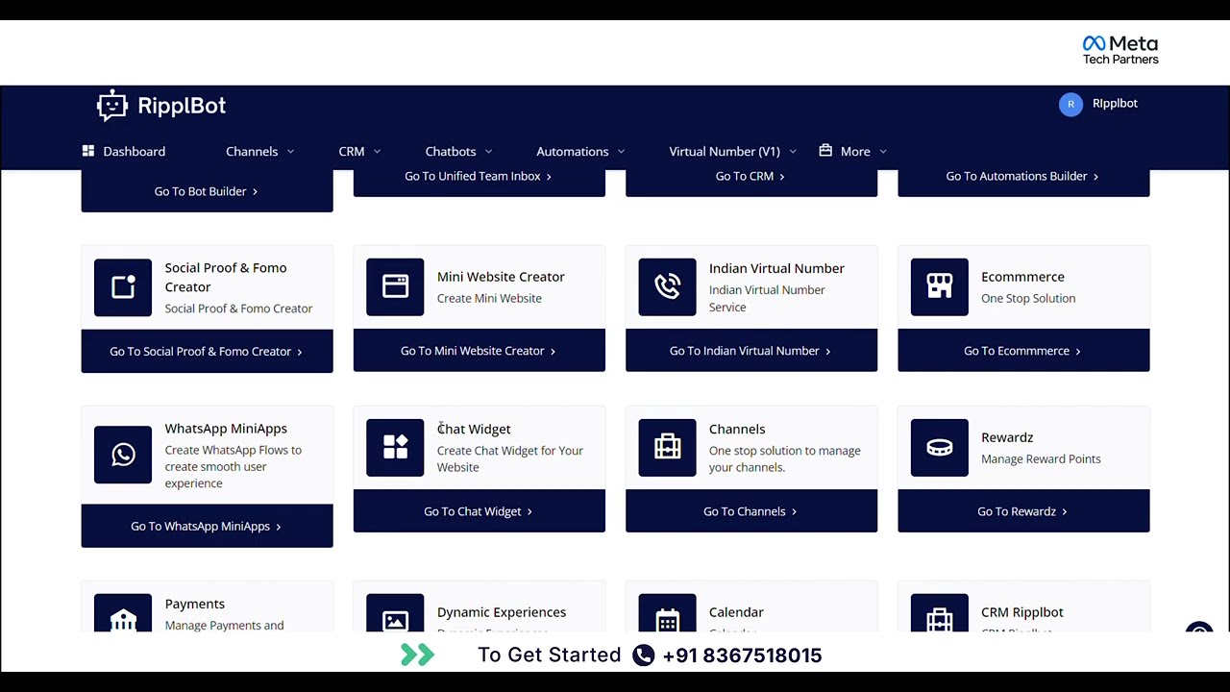Click the WhatsApp MiniApps card title
Screen dimensions: 1230x692
point(226,429)
